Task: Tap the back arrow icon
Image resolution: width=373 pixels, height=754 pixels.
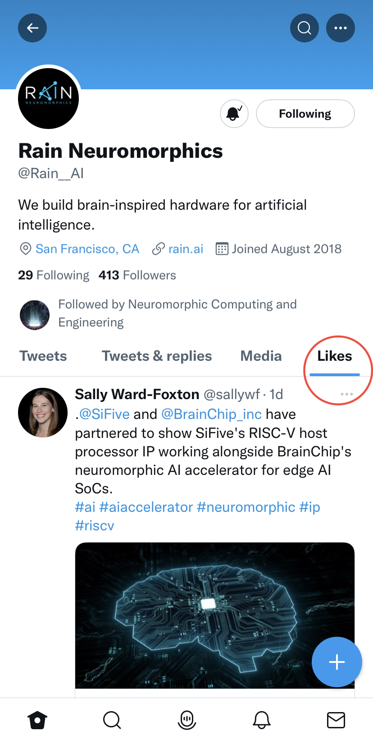Action: pyautogui.click(x=32, y=28)
